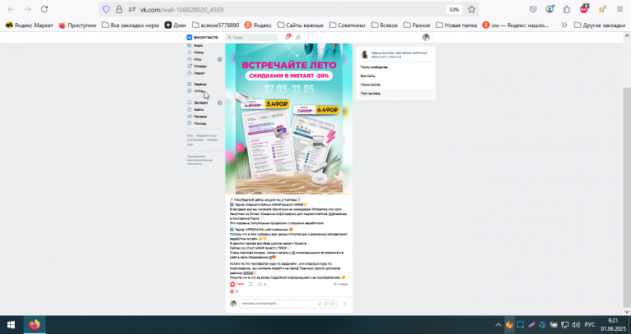This screenshot has width=631, height=334.
Task: Open Firefox account icon
Action: [550, 9]
